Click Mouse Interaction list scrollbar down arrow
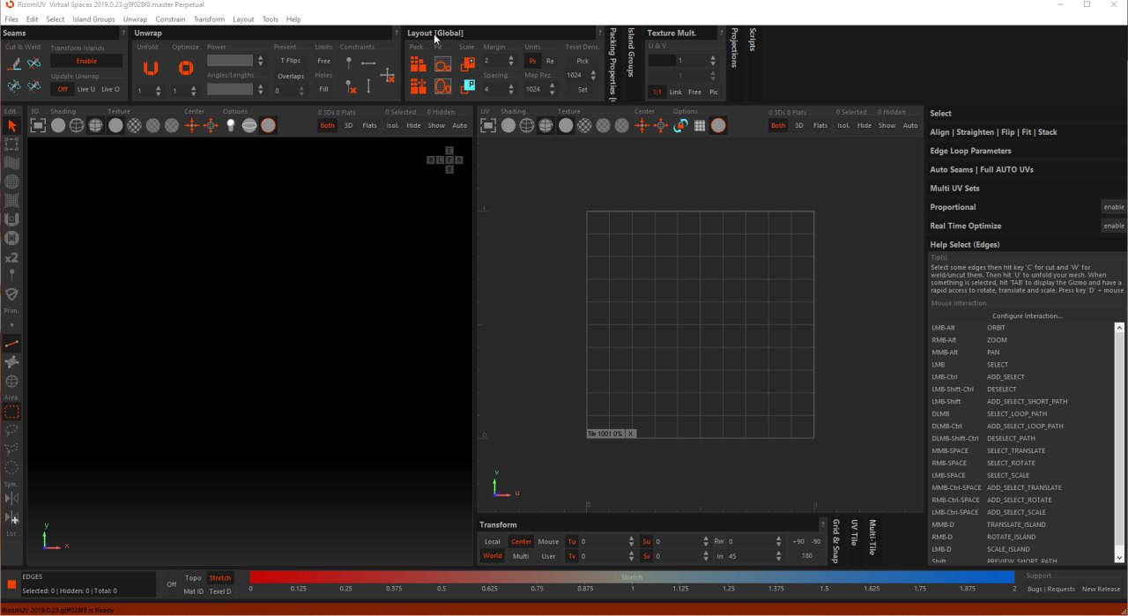 [x=1120, y=558]
